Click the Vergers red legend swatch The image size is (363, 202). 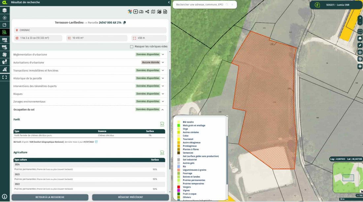pyautogui.click(x=179, y=187)
